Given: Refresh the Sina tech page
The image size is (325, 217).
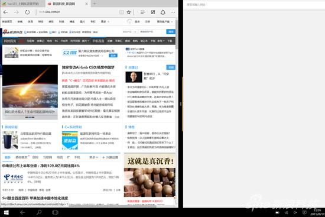Looking at the screenshot, I should [27, 12].
